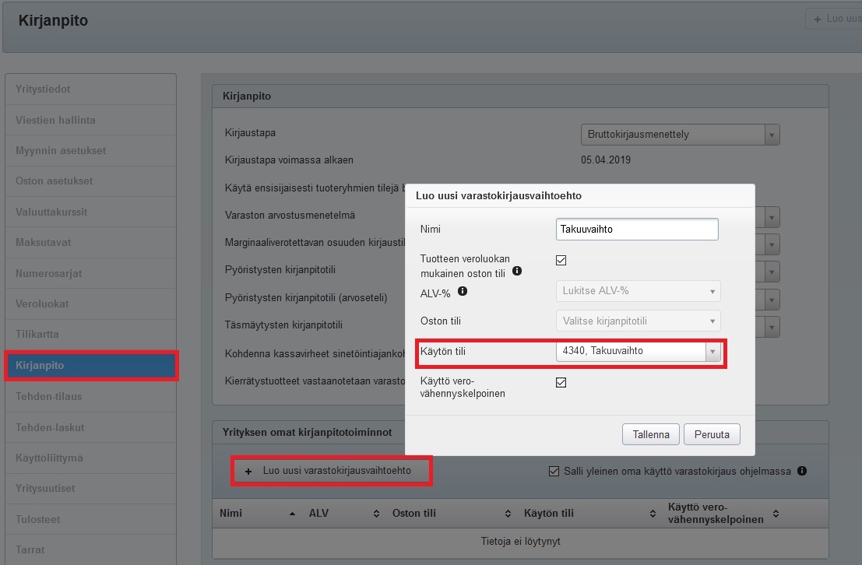
Task: Open the Oston tili dropdown
Action: coord(712,321)
